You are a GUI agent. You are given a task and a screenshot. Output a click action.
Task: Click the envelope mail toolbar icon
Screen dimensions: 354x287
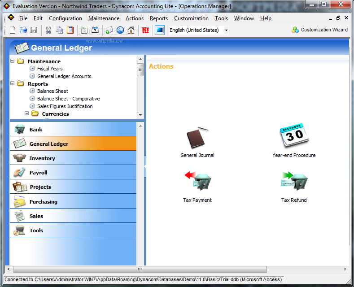pos(109,30)
